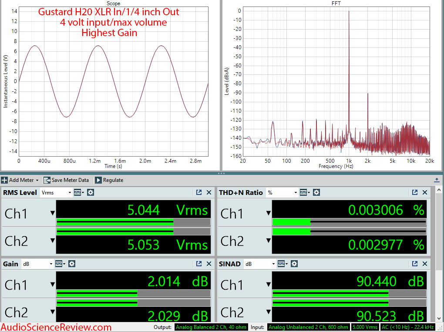444x332 pixels.
Task: Click the Scope graph title
Action: [x=113, y=3]
